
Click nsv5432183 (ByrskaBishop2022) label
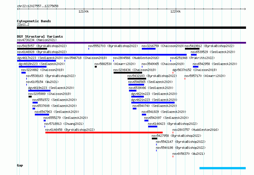(152, 76)
